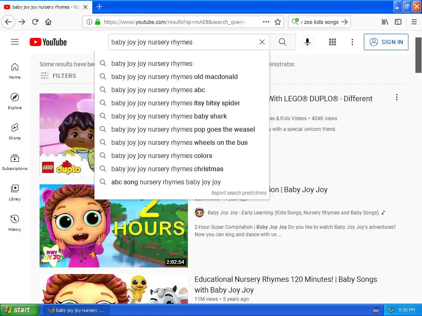Viewport: 422px width, 316px height.
Task: Open the YouTube apps grid
Action: pos(333,42)
